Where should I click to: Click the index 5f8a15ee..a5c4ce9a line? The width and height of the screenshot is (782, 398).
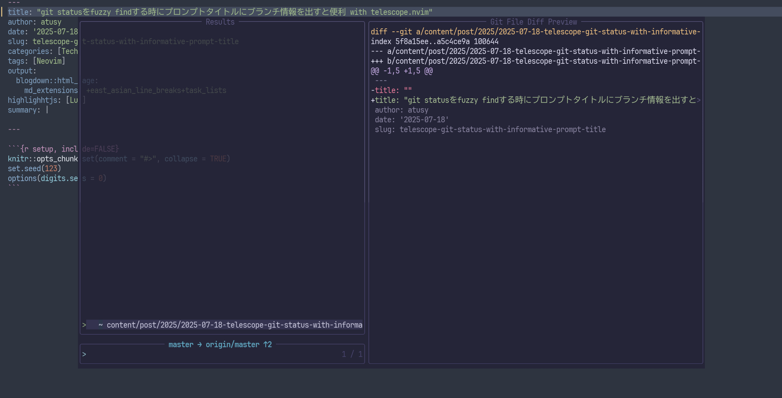[x=434, y=42]
